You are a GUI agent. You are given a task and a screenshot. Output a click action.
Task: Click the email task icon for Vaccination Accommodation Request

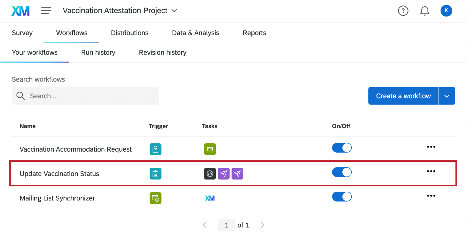(210, 149)
